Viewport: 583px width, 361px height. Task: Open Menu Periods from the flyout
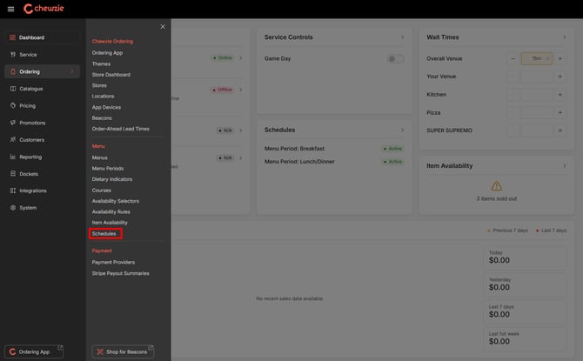[108, 168]
